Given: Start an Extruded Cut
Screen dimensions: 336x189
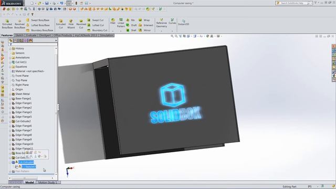Looking at the screenshot, I should click(61, 24).
